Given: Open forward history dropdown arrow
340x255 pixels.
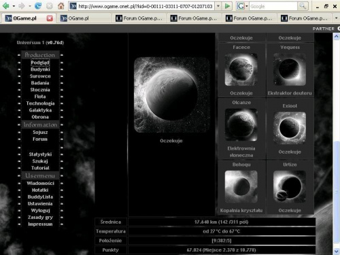Looking at the screenshot, I should [30, 6].
